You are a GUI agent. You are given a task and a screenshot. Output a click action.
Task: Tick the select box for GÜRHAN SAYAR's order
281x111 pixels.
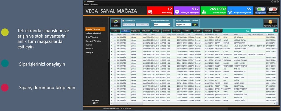tap(115, 40)
